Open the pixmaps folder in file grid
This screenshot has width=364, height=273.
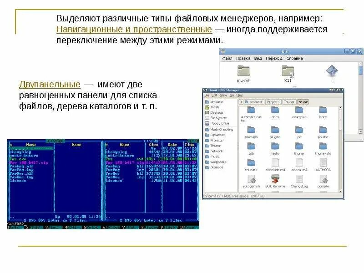(251, 130)
